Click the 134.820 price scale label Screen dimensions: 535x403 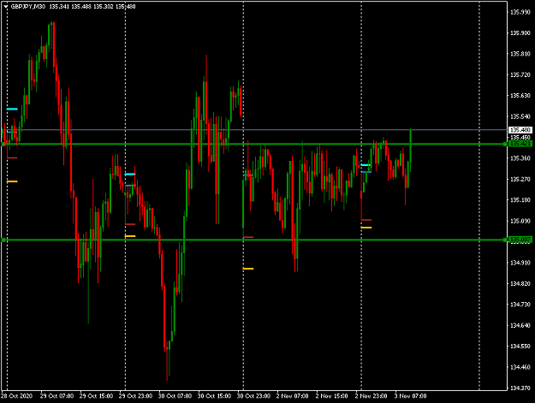(x=520, y=284)
